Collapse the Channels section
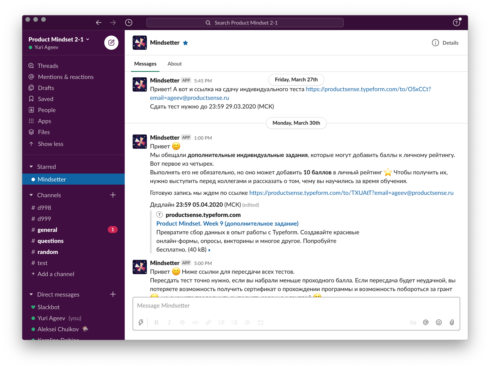 [31, 195]
